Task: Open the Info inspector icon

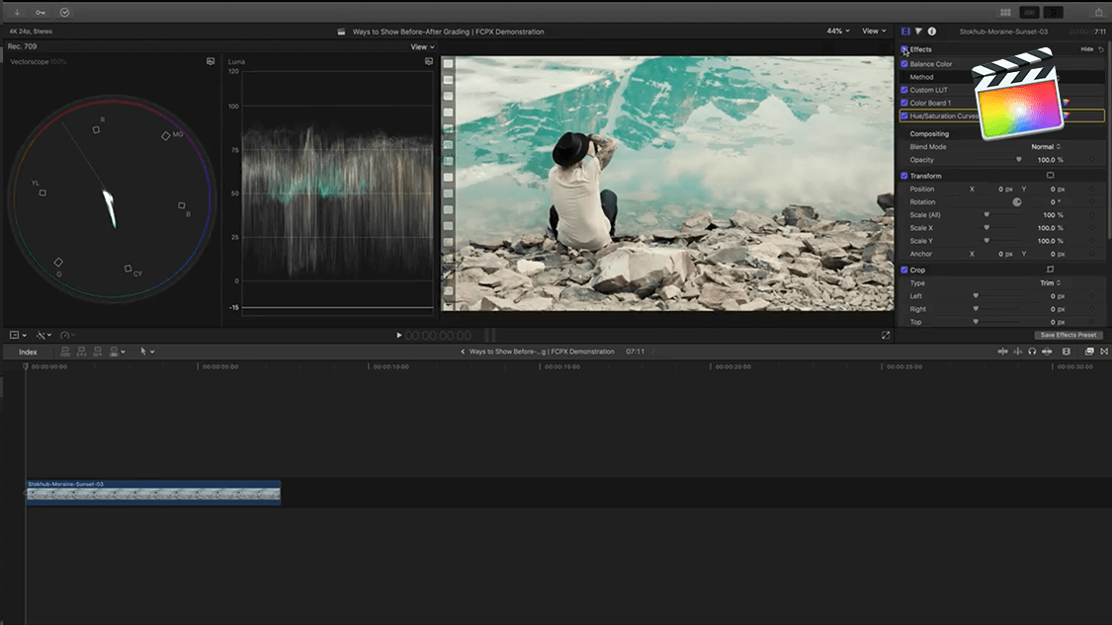Action: pos(931,32)
